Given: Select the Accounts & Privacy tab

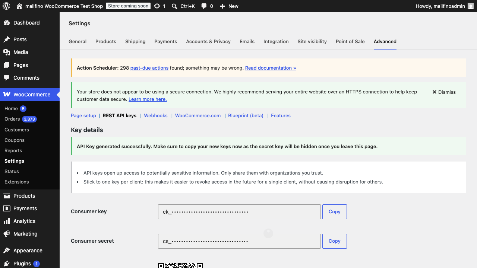Looking at the screenshot, I should pyautogui.click(x=208, y=41).
